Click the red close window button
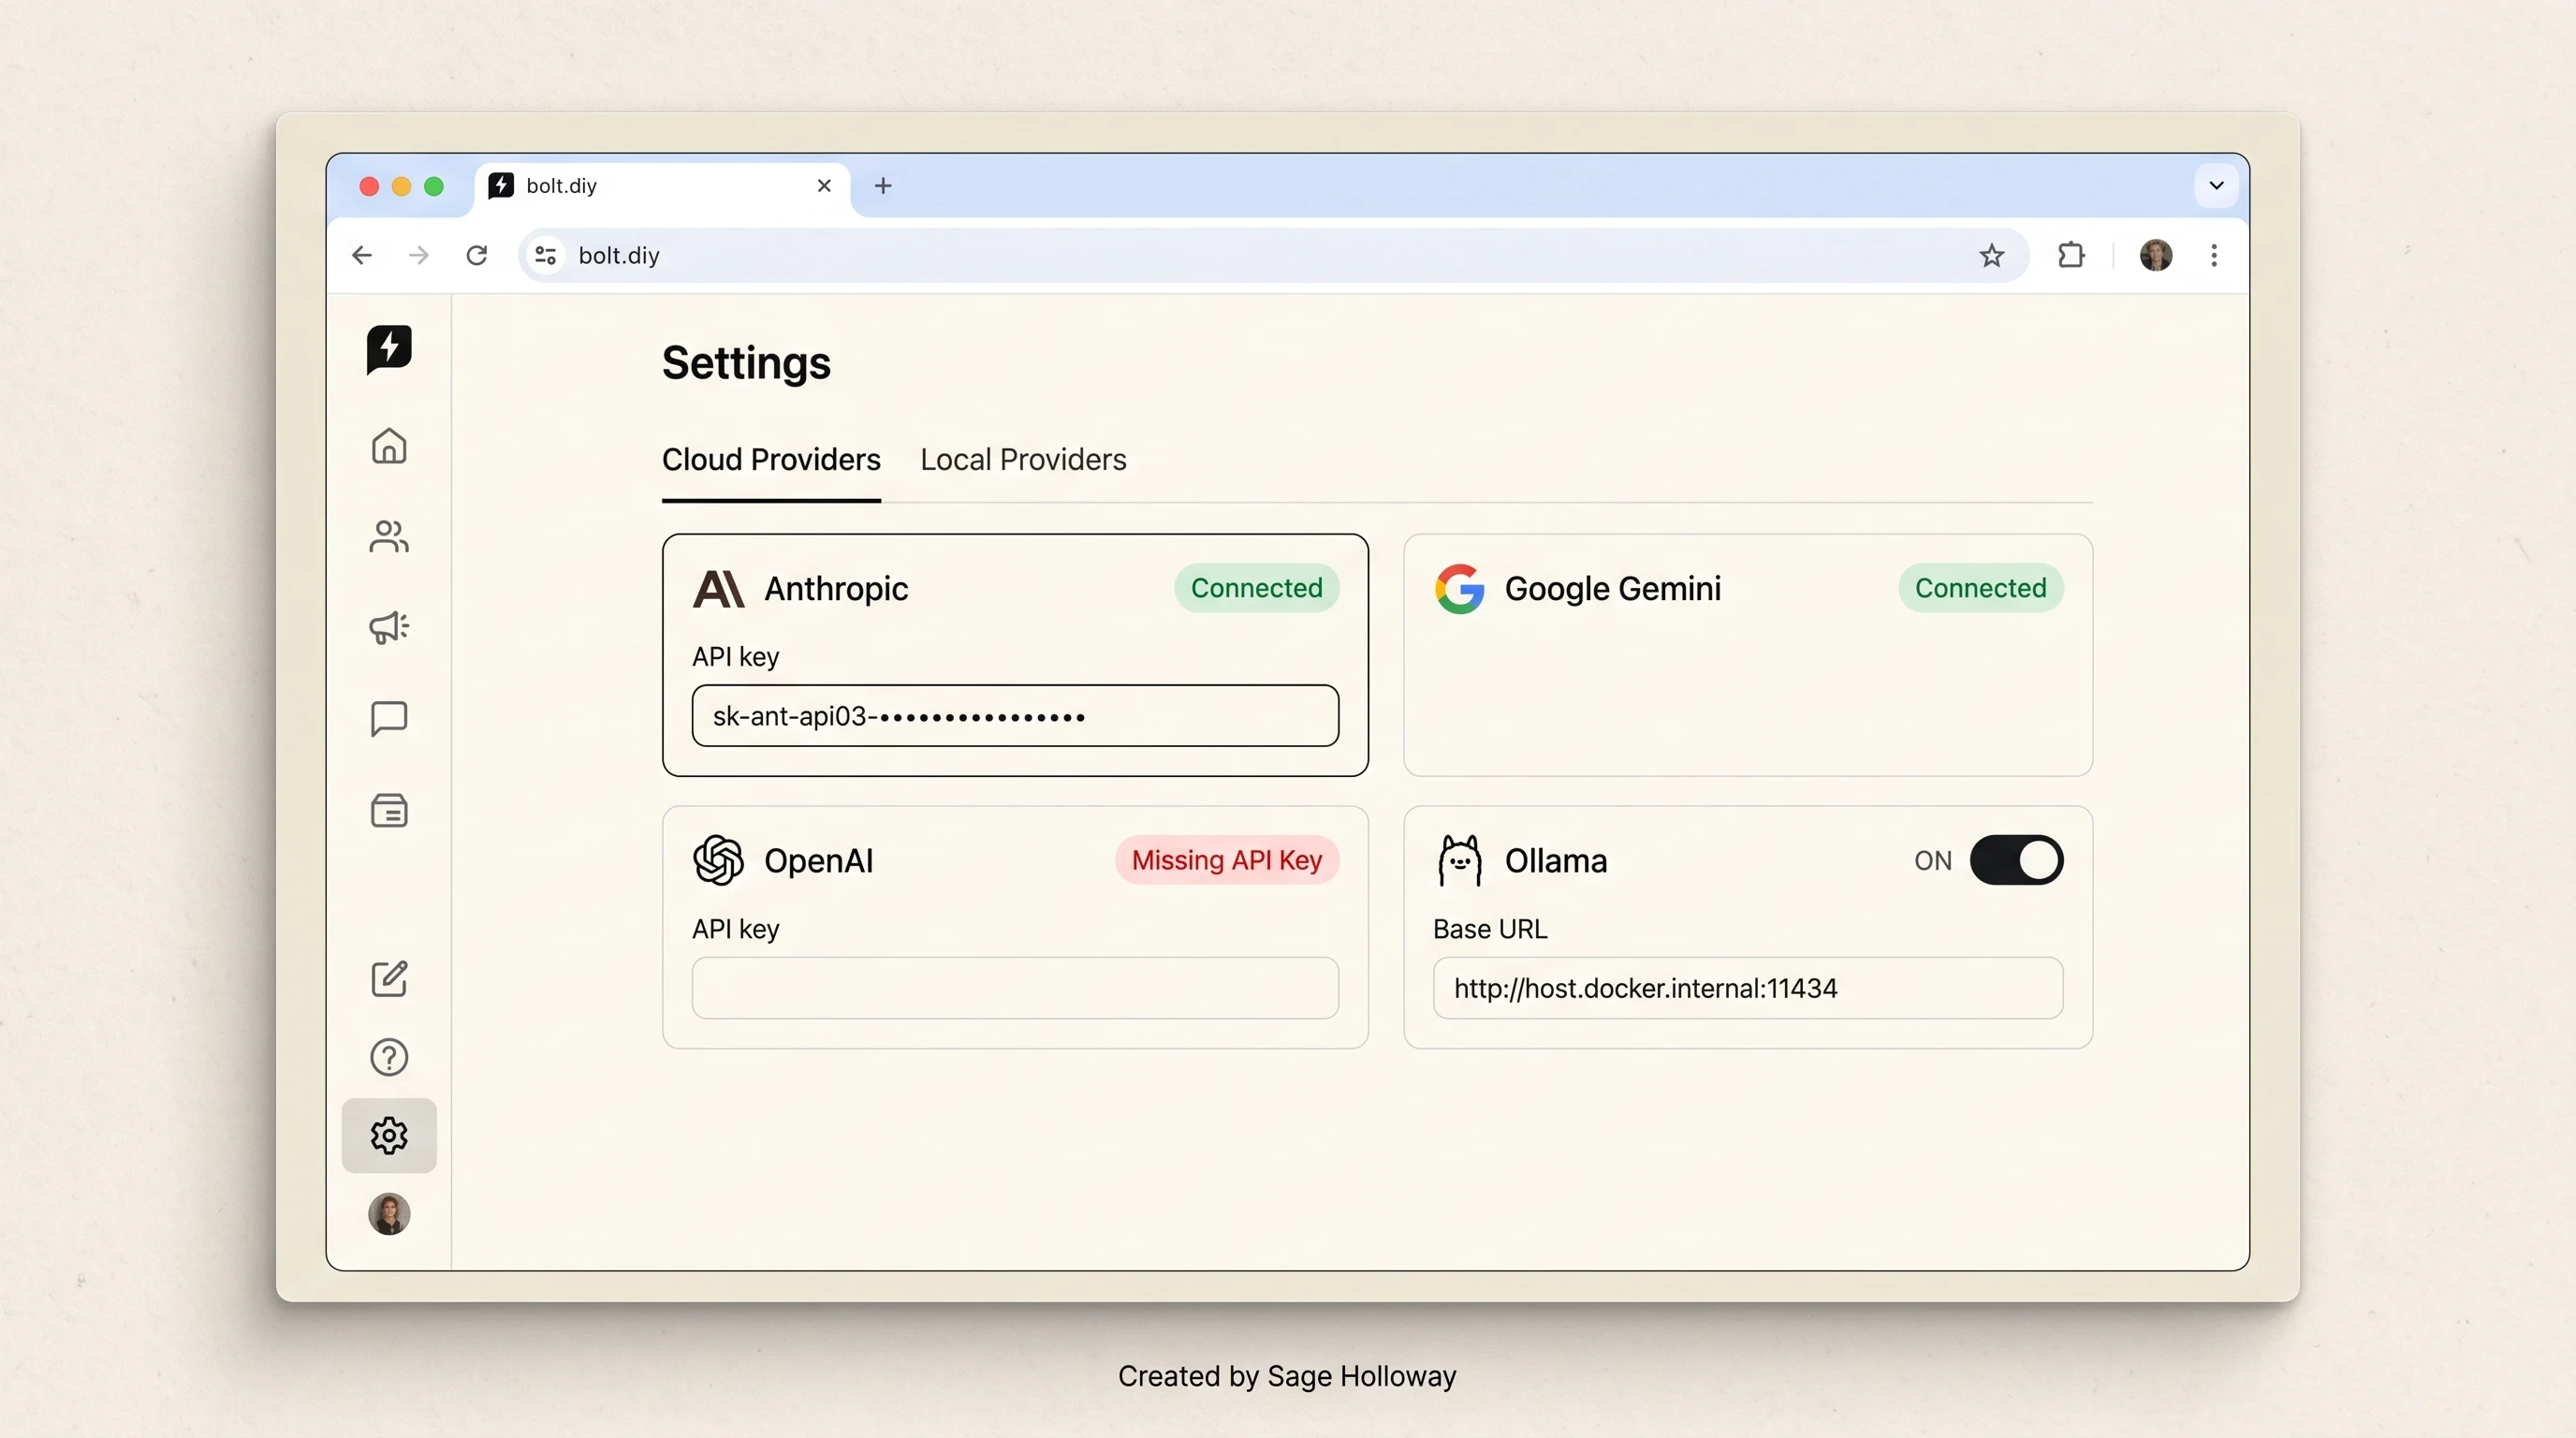2576x1438 pixels. point(369,187)
